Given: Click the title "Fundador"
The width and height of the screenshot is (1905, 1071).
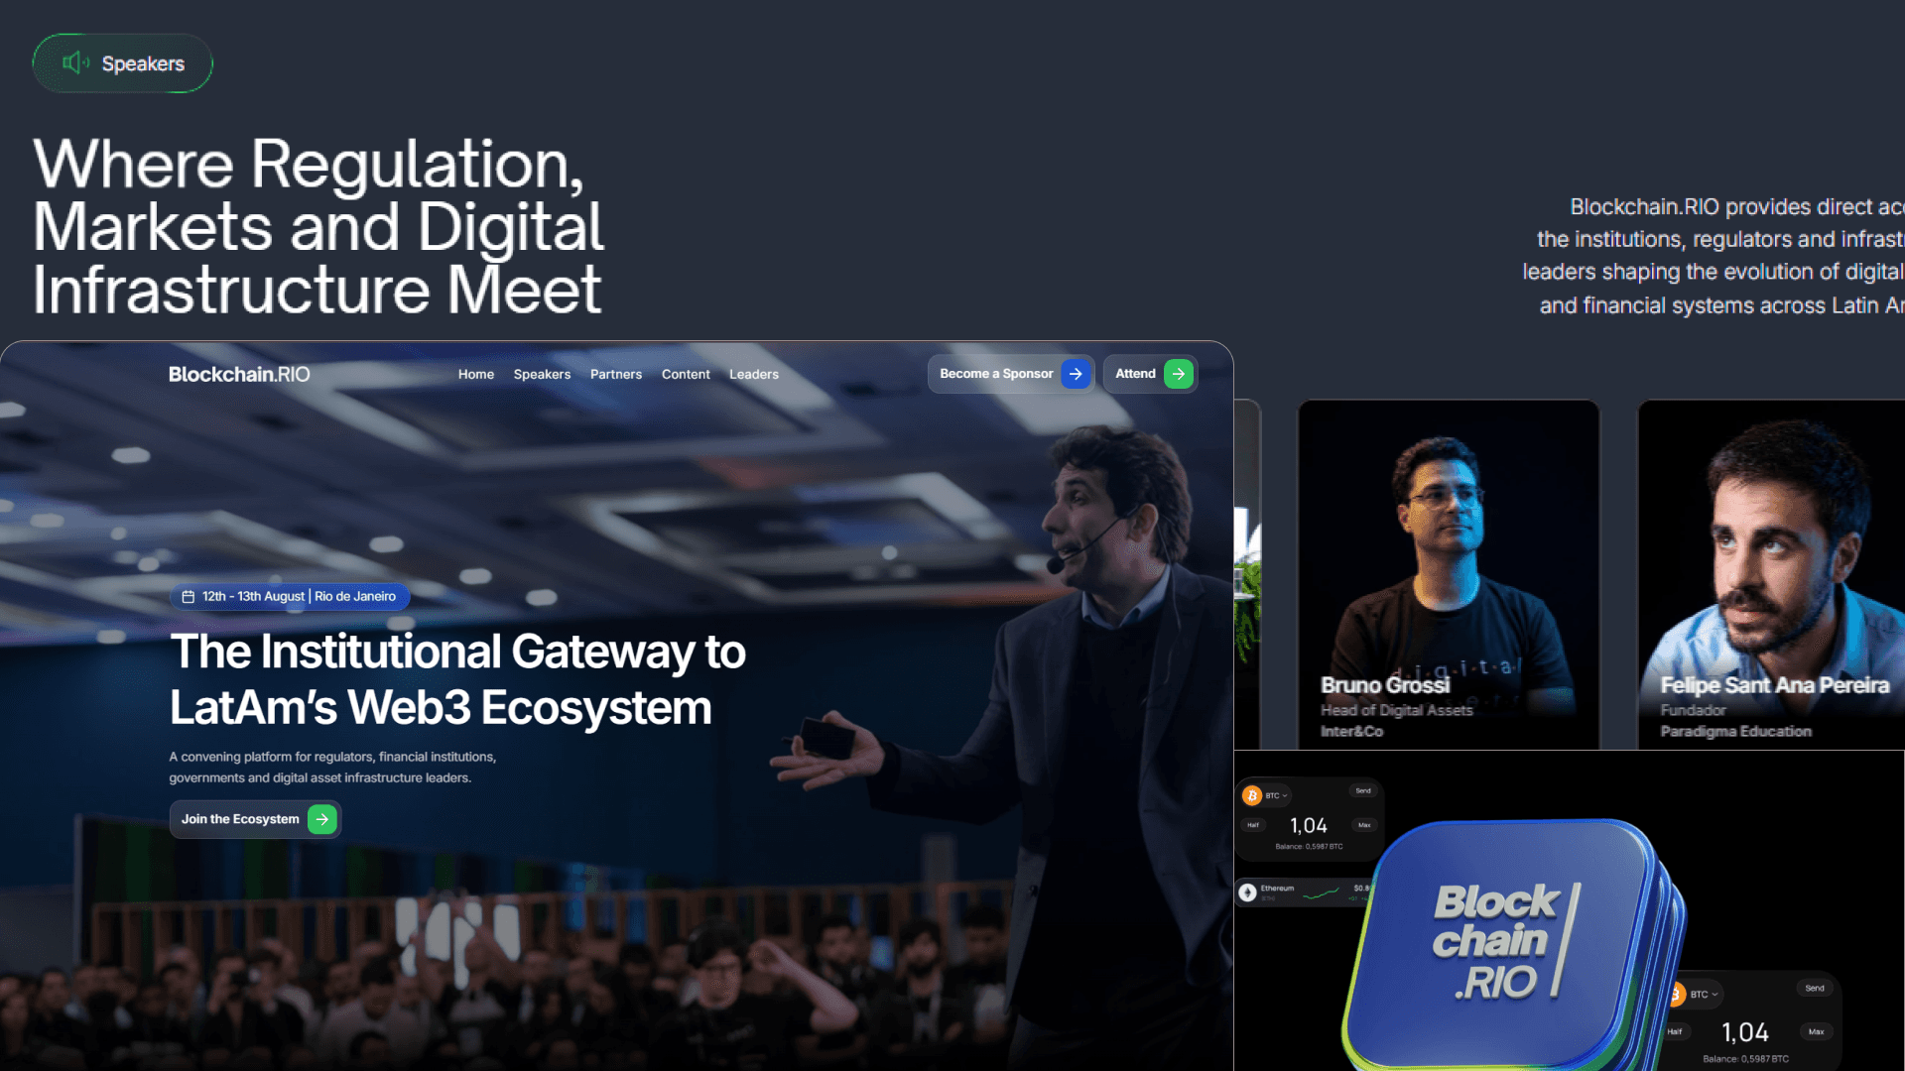Looking at the screenshot, I should [x=1694, y=710].
